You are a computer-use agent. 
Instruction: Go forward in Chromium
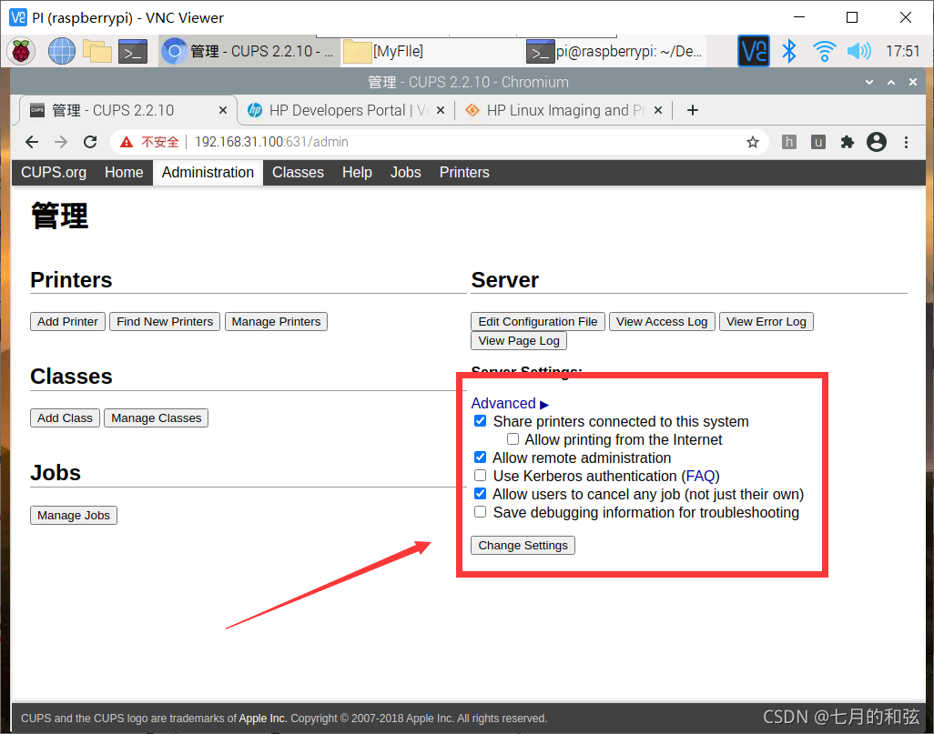tap(61, 142)
